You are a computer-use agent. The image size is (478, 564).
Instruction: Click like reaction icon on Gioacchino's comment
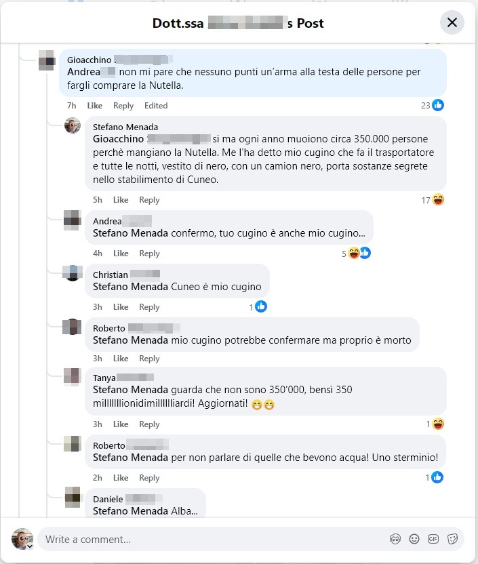point(438,105)
